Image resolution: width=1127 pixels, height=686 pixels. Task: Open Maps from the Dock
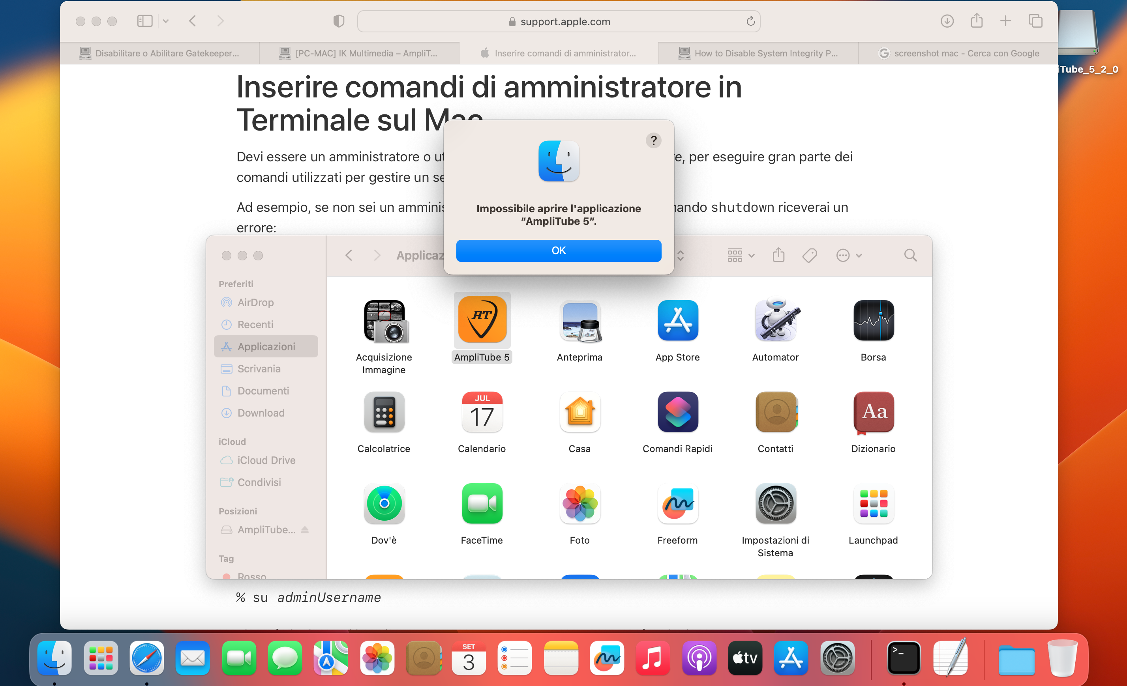pos(331,658)
